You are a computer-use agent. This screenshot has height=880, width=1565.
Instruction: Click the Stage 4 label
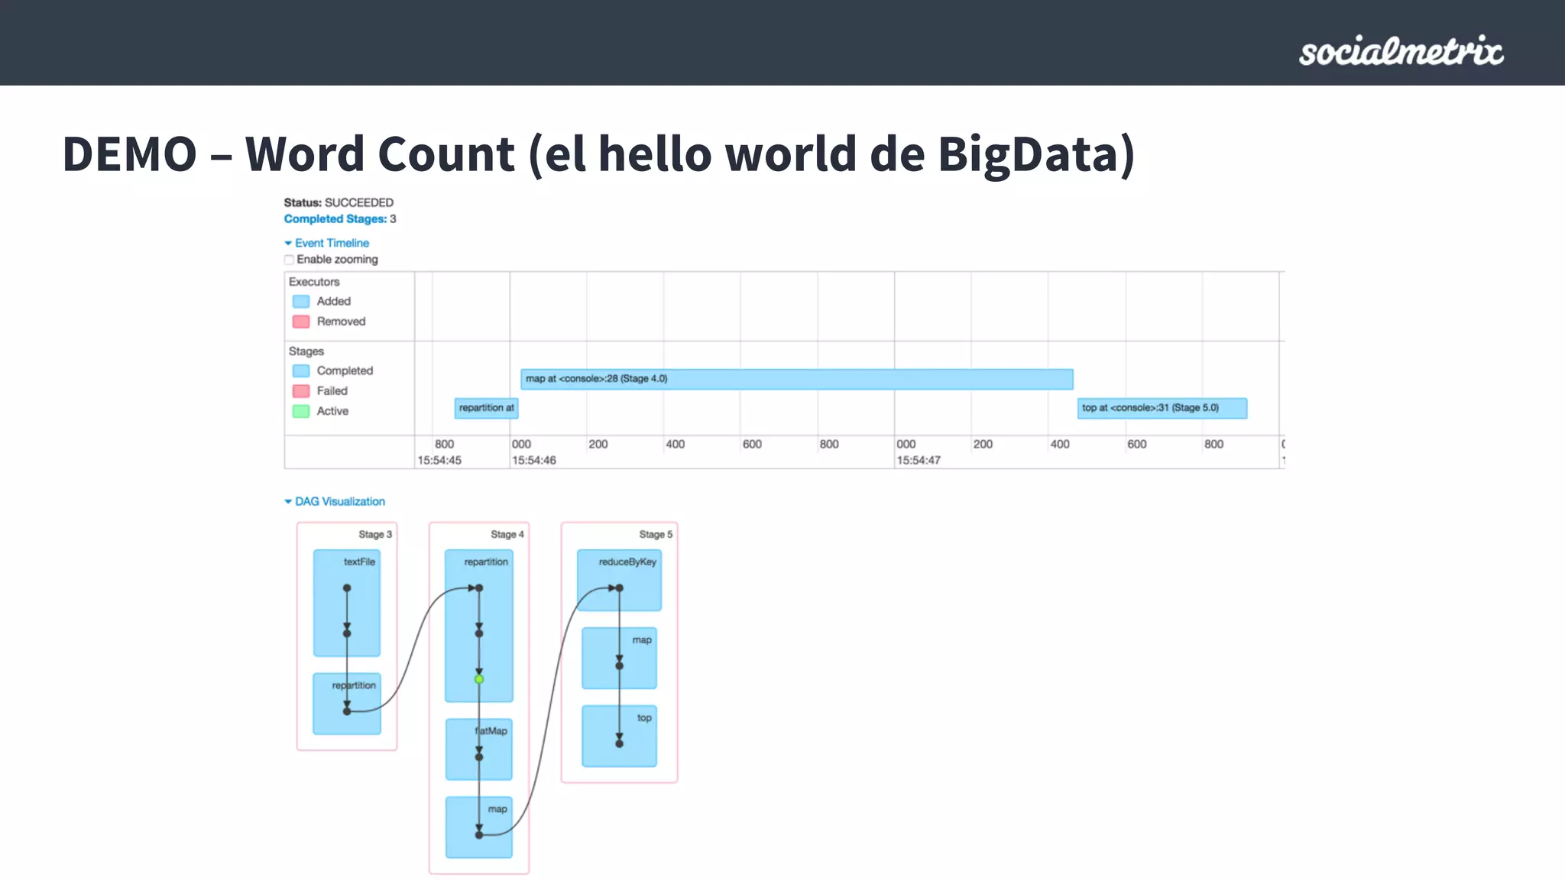[507, 535]
